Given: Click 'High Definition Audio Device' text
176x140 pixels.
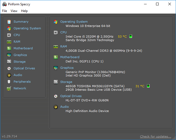Looking at the screenshot, I should click(87, 111).
